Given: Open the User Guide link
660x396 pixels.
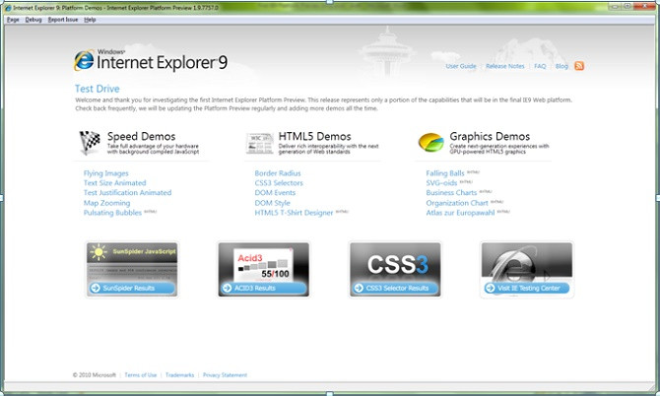Looking at the screenshot, I should point(461,66).
